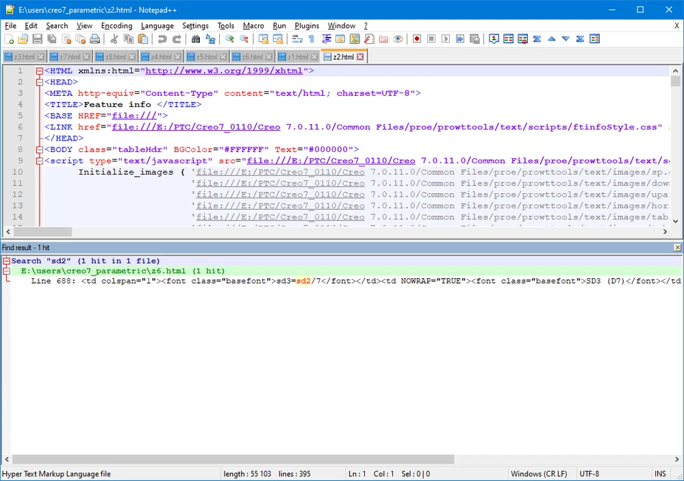This screenshot has width=684, height=481.
Task: Toggle synchronized horizontal scrolling icon
Action: click(277, 39)
